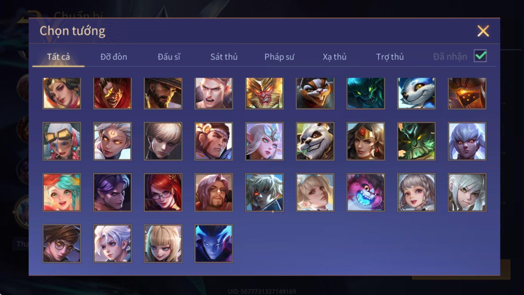This screenshot has height=295, width=524.
Task: Select the pink-purple grinning cat hero
Action: pyautogui.click(x=365, y=193)
